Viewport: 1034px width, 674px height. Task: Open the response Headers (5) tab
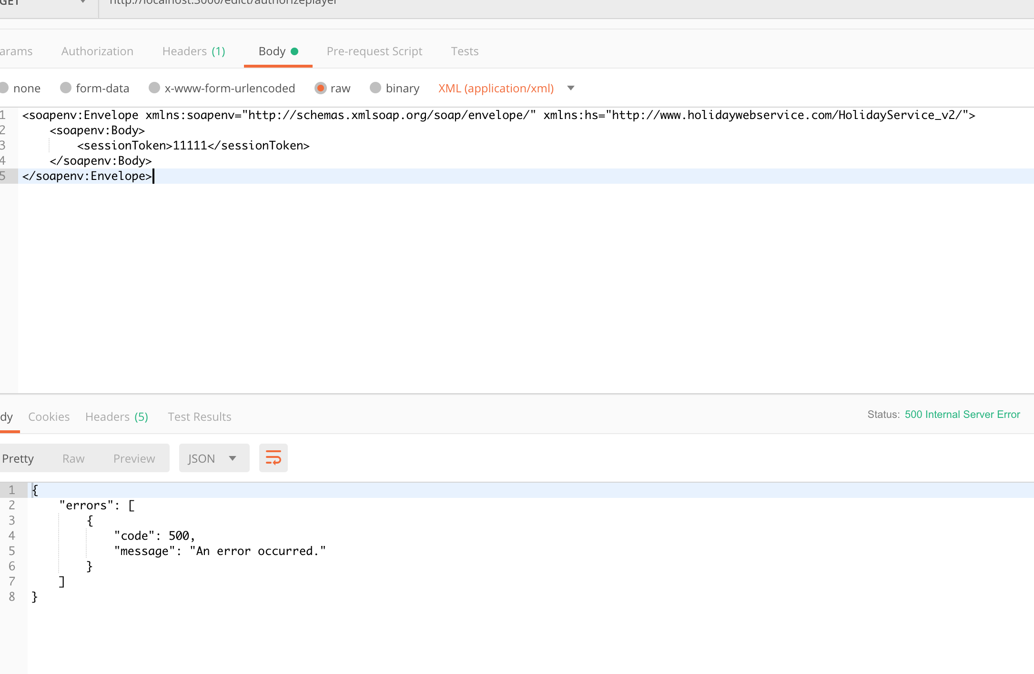coord(116,416)
